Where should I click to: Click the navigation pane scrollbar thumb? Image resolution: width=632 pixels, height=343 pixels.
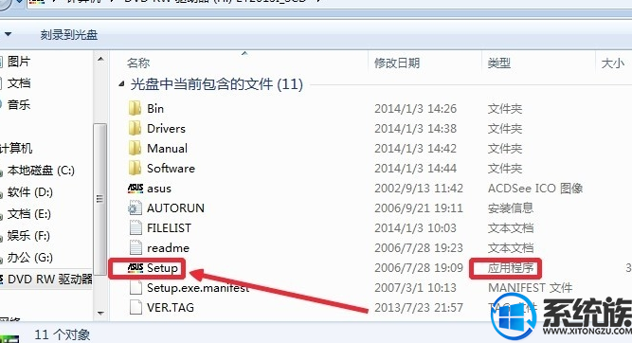coord(99,199)
